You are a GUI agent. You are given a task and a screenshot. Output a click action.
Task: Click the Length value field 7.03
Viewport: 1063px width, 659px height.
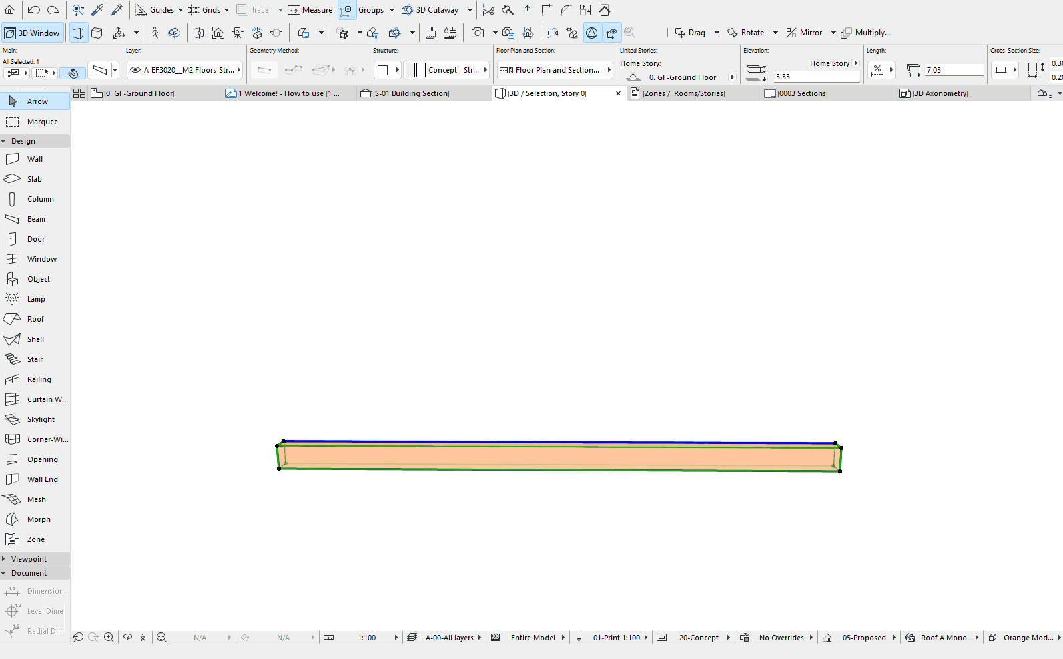click(954, 70)
